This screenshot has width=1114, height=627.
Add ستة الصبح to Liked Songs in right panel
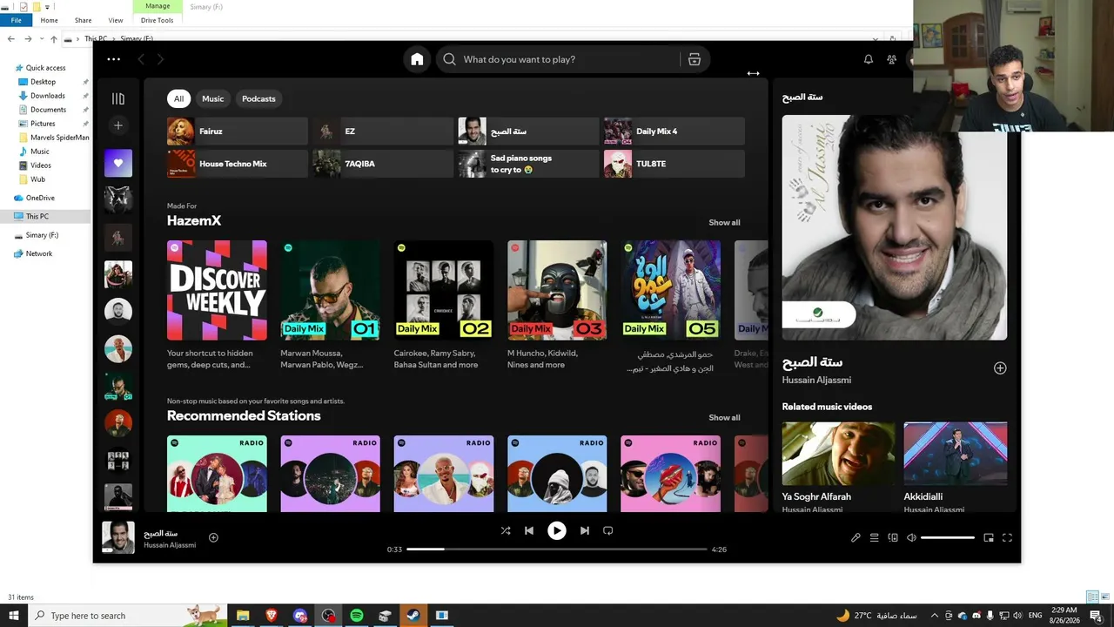tap(1000, 368)
